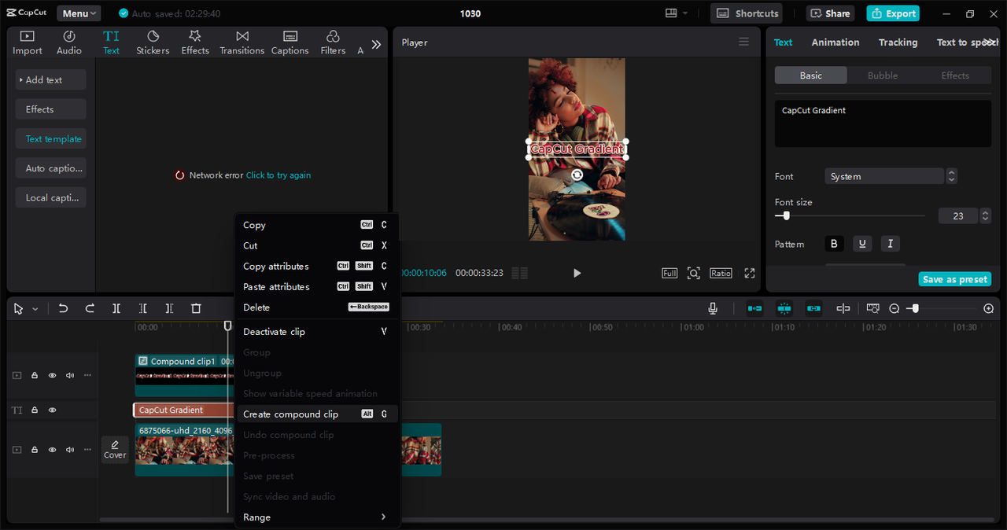Choose Delete in context menu
The height and width of the screenshot is (530, 1007).
click(317, 307)
